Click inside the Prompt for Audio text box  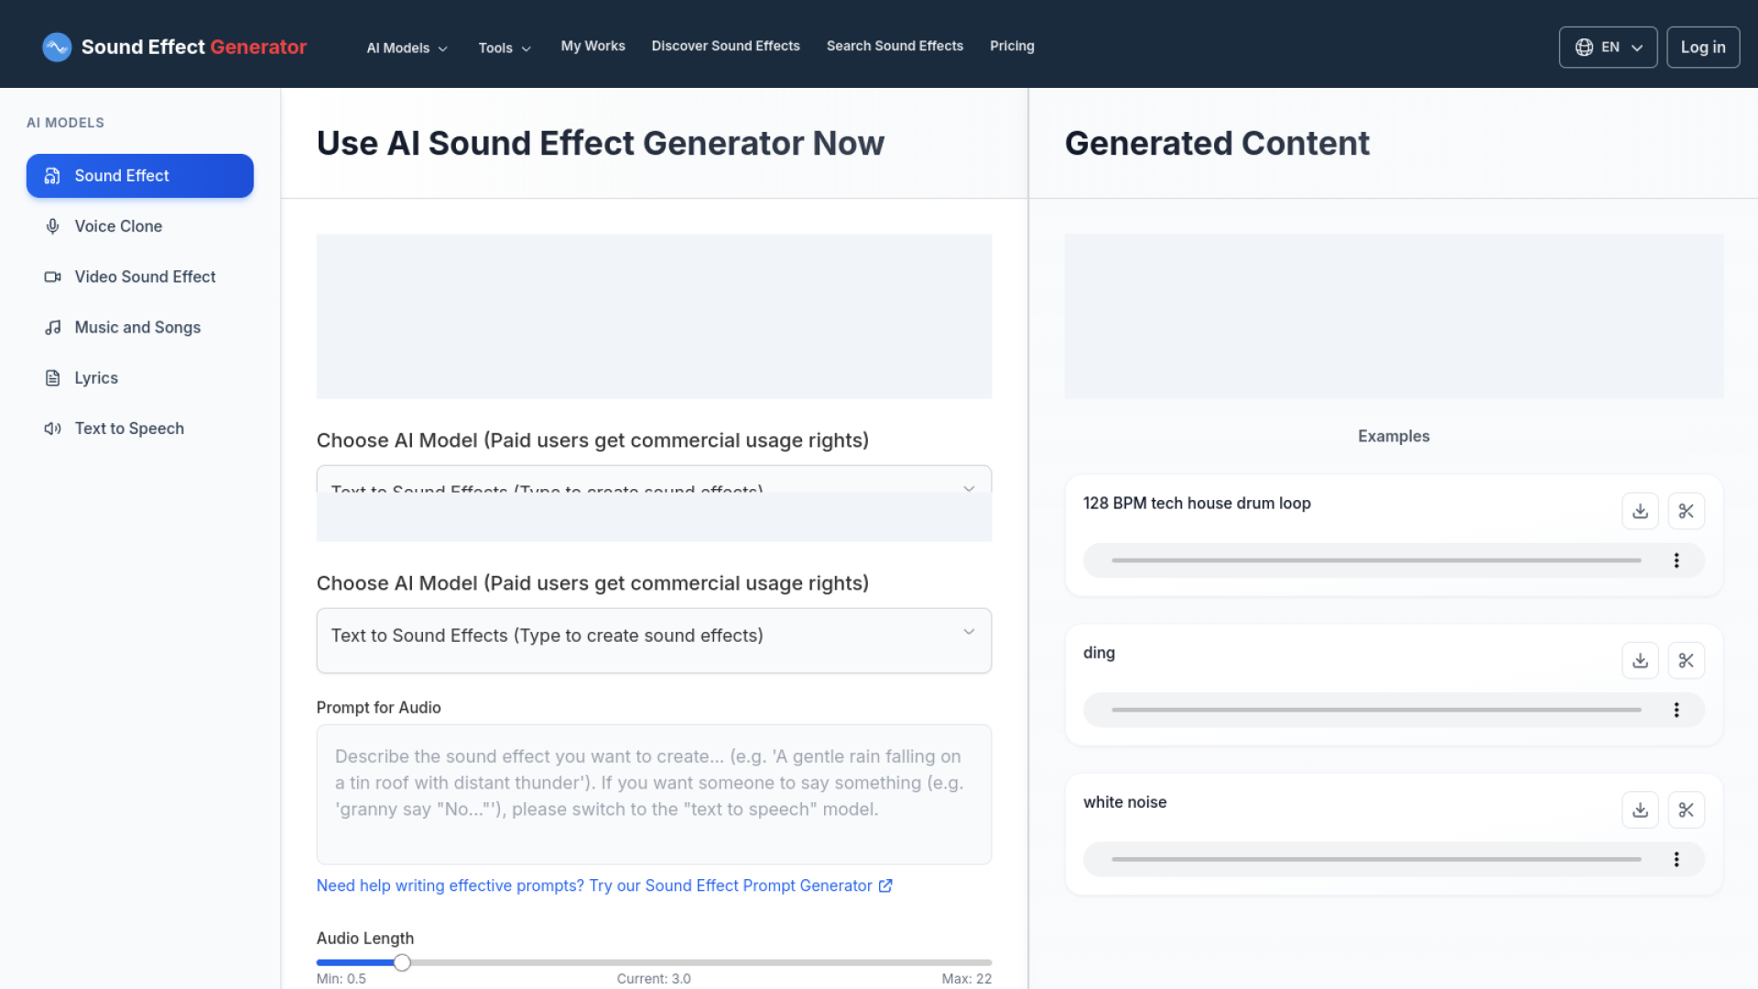coord(653,794)
